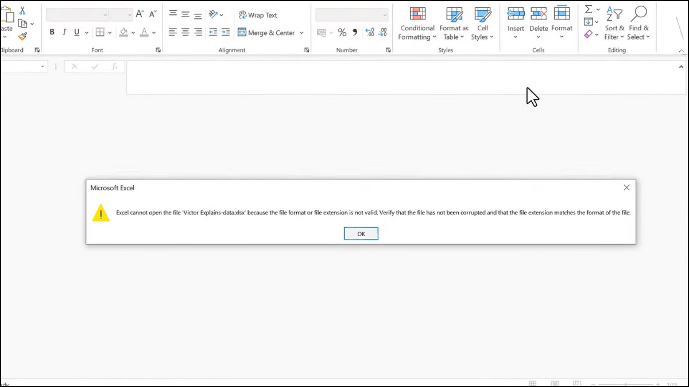Click the Clear eraser icon in Editing

pos(589,35)
